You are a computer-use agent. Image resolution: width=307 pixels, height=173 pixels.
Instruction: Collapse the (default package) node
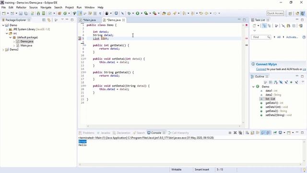pyautogui.click(x=11, y=37)
